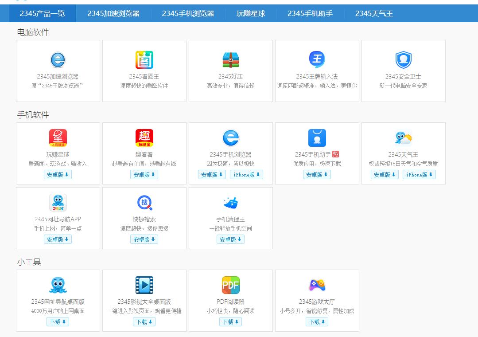The width and height of the screenshot is (478, 337).
Task: Click 下载 for 2345影视大全桌面版
Action: (x=144, y=322)
